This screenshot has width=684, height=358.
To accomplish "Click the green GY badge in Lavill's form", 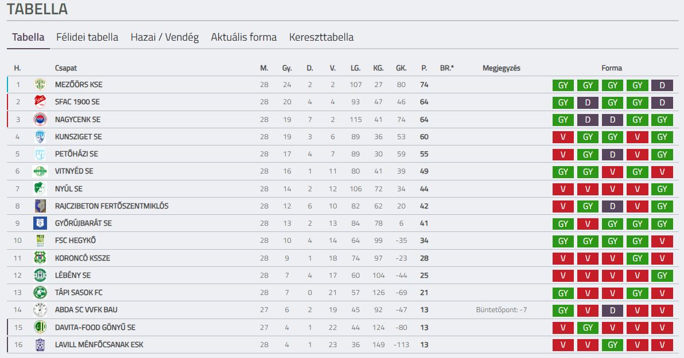I will [612, 345].
